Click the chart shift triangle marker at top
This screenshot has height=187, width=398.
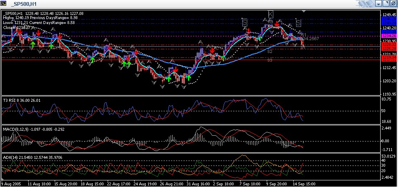pyautogui.click(x=304, y=12)
